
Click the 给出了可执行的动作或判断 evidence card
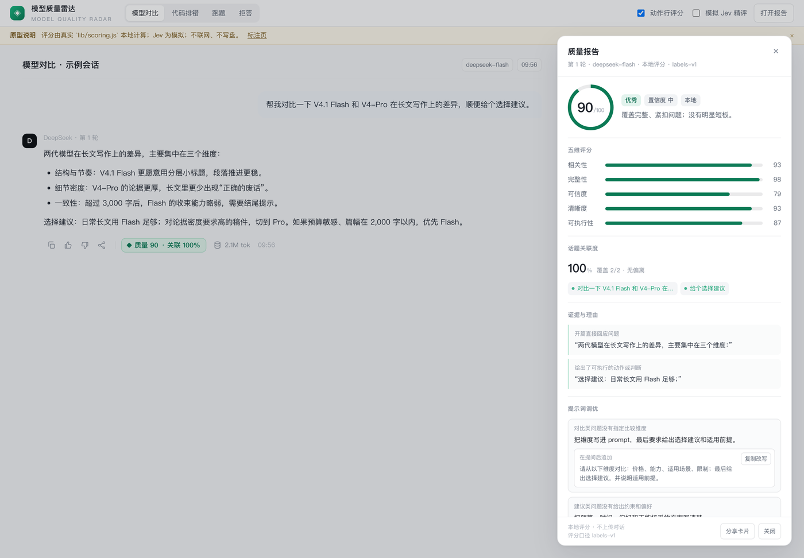(674, 374)
